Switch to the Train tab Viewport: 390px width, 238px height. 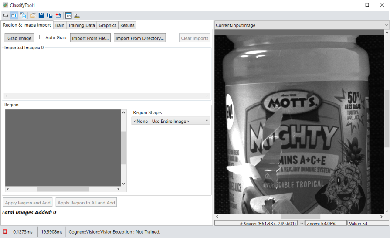click(59, 25)
